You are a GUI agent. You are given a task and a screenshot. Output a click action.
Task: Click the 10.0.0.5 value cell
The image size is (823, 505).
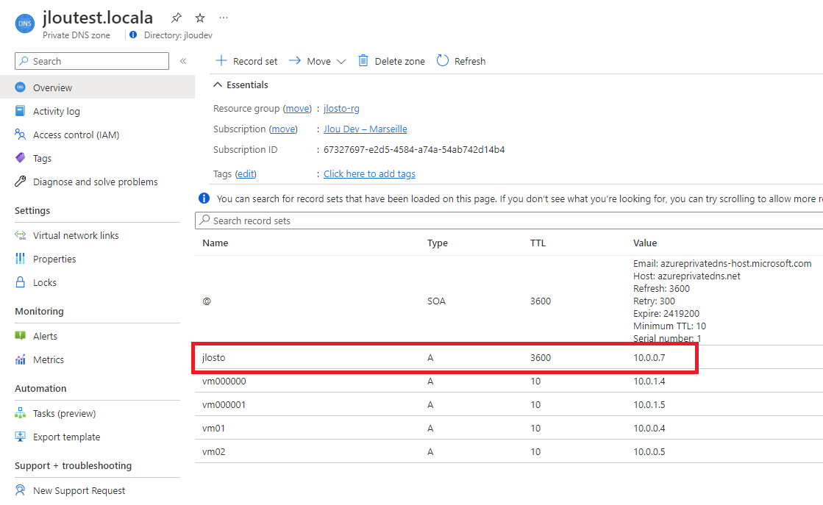pos(649,452)
